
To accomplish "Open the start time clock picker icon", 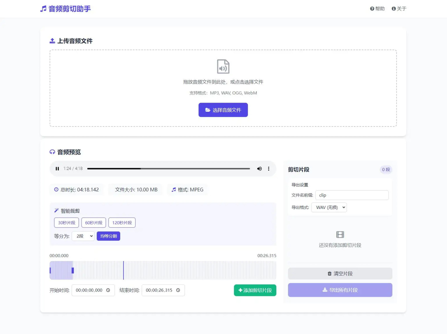I will pyautogui.click(x=108, y=290).
